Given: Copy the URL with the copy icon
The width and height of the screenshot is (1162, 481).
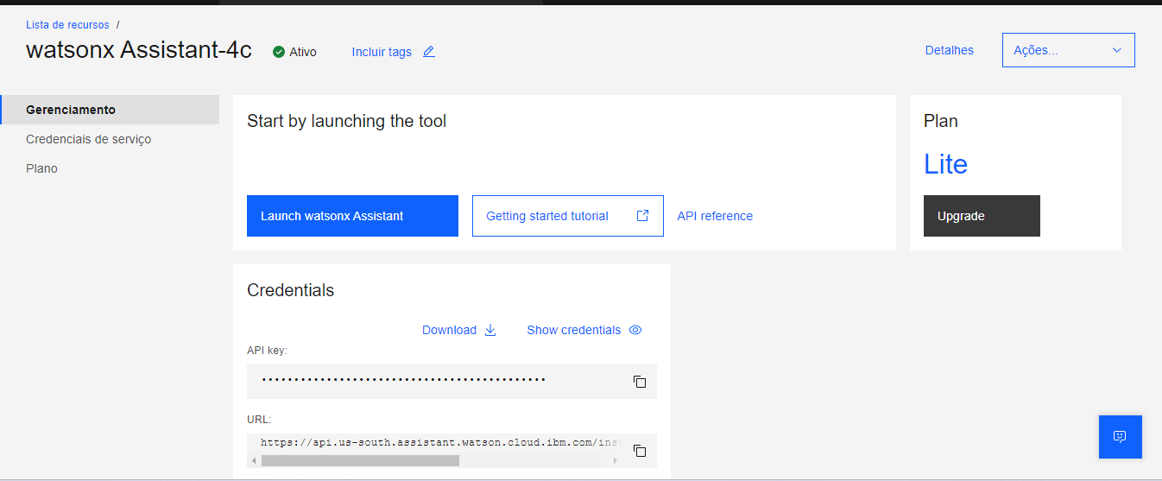Looking at the screenshot, I should [640, 451].
